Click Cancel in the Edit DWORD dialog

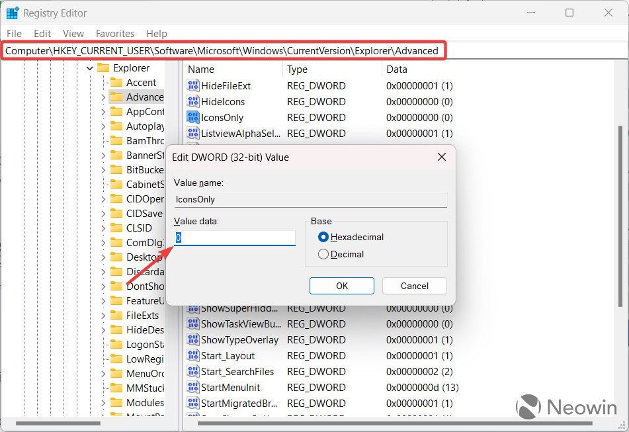click(x=414, y=286)
